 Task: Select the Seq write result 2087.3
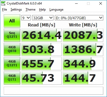point(83,35)
